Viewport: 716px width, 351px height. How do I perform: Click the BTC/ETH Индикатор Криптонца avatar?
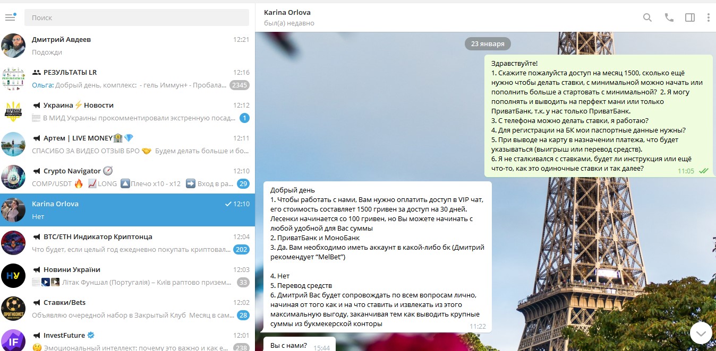(x=13, y=243)
